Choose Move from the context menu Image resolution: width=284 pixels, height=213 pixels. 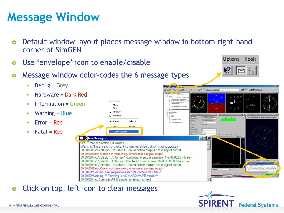pyautogui.click(x=115, y=105)
